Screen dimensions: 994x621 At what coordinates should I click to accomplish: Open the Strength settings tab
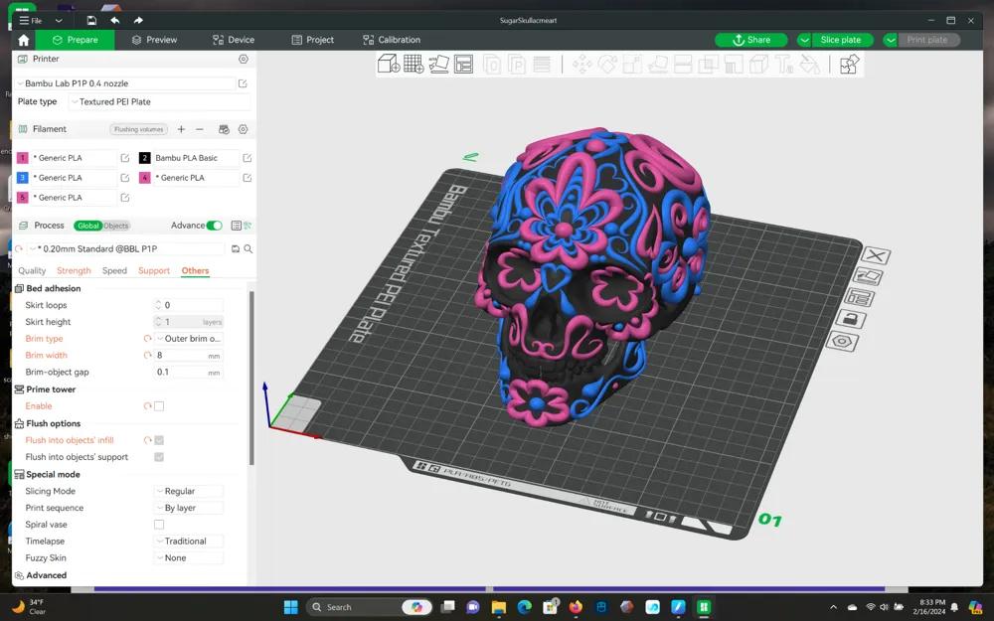(x=74, y=270)
